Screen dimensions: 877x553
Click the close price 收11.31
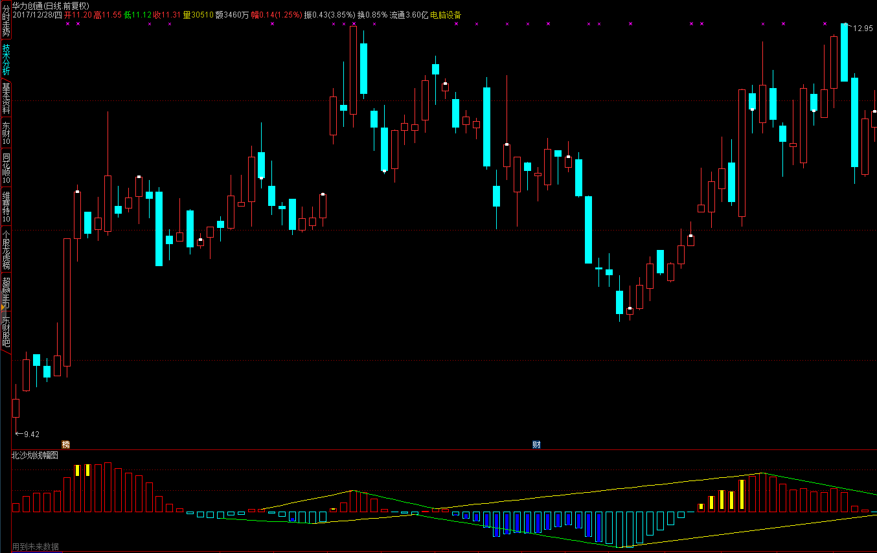pos(167,14)
